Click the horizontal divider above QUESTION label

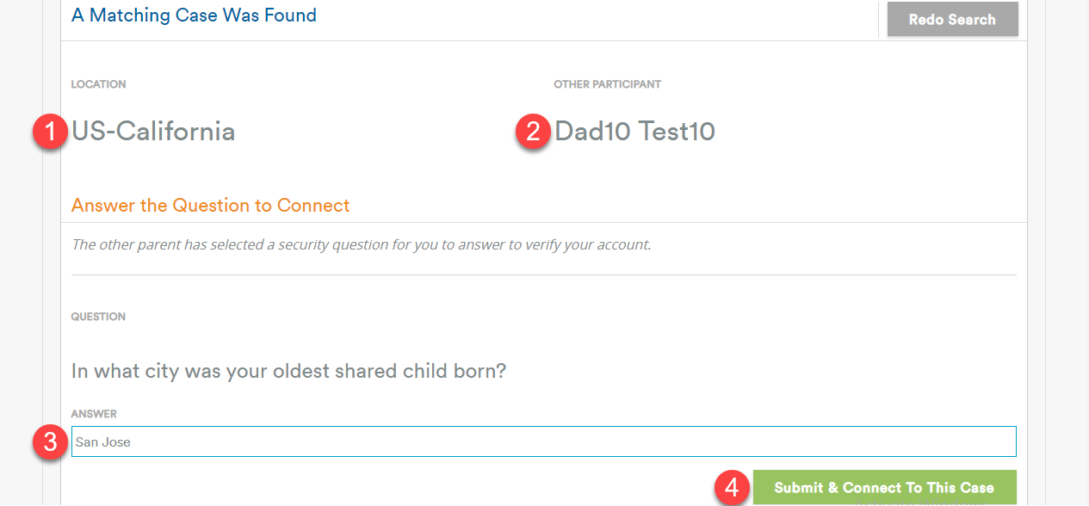pyautogui.click(x=544, y=275)
